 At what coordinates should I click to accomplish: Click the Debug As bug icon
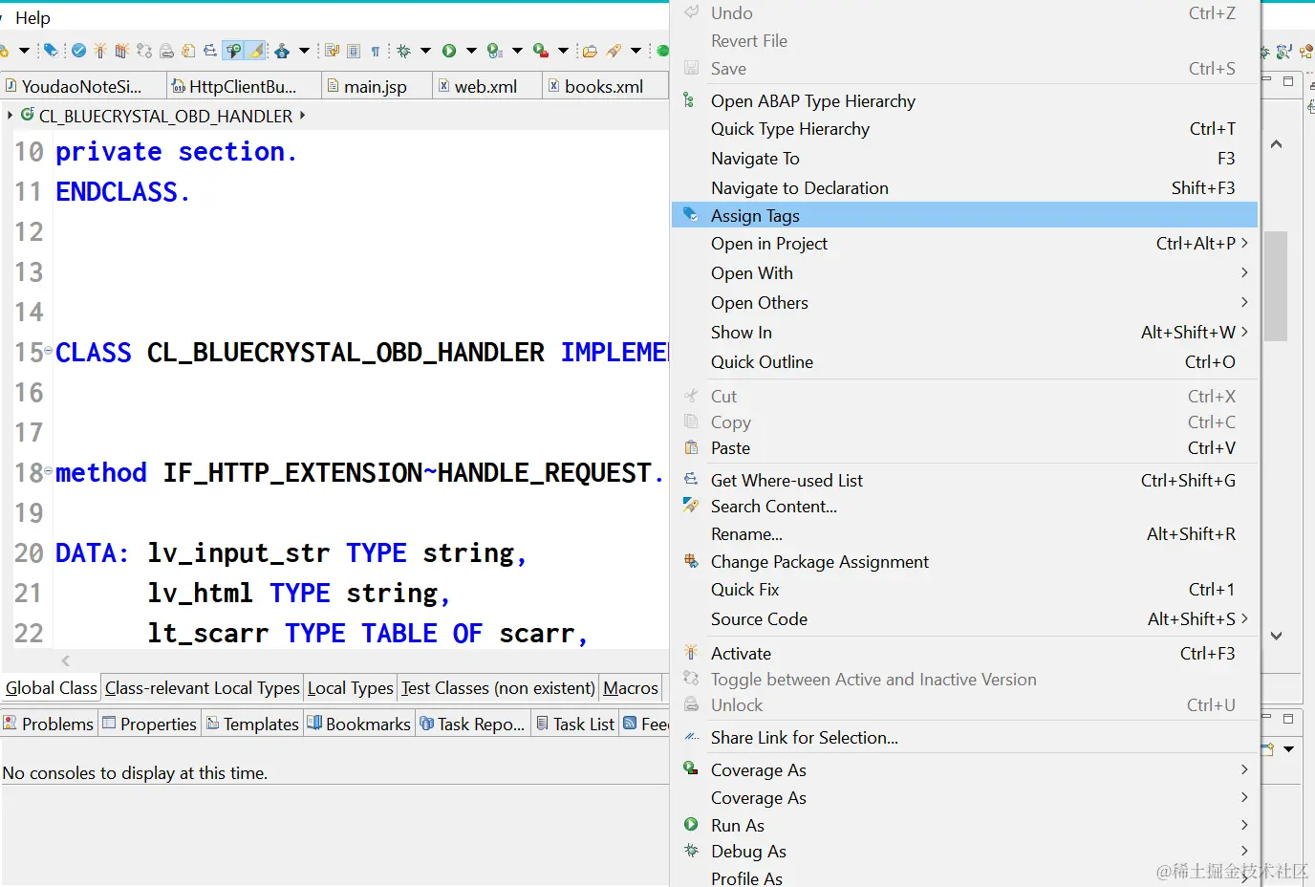691,850
